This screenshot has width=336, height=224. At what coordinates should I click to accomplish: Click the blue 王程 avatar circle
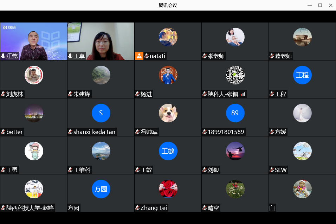(302, 75)
